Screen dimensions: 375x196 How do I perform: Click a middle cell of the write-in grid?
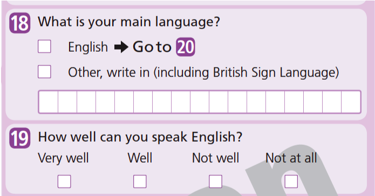pyautogui.click(x=200, y=102)
